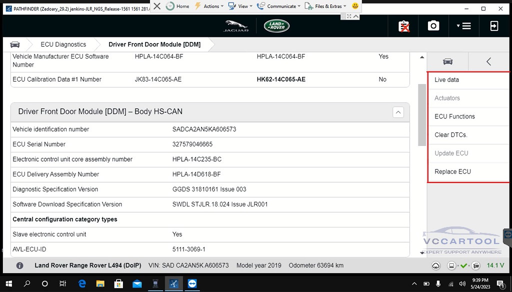Go to ECU Diagnostics breadcrumb
512x292 pixels.
pos(63,44)
